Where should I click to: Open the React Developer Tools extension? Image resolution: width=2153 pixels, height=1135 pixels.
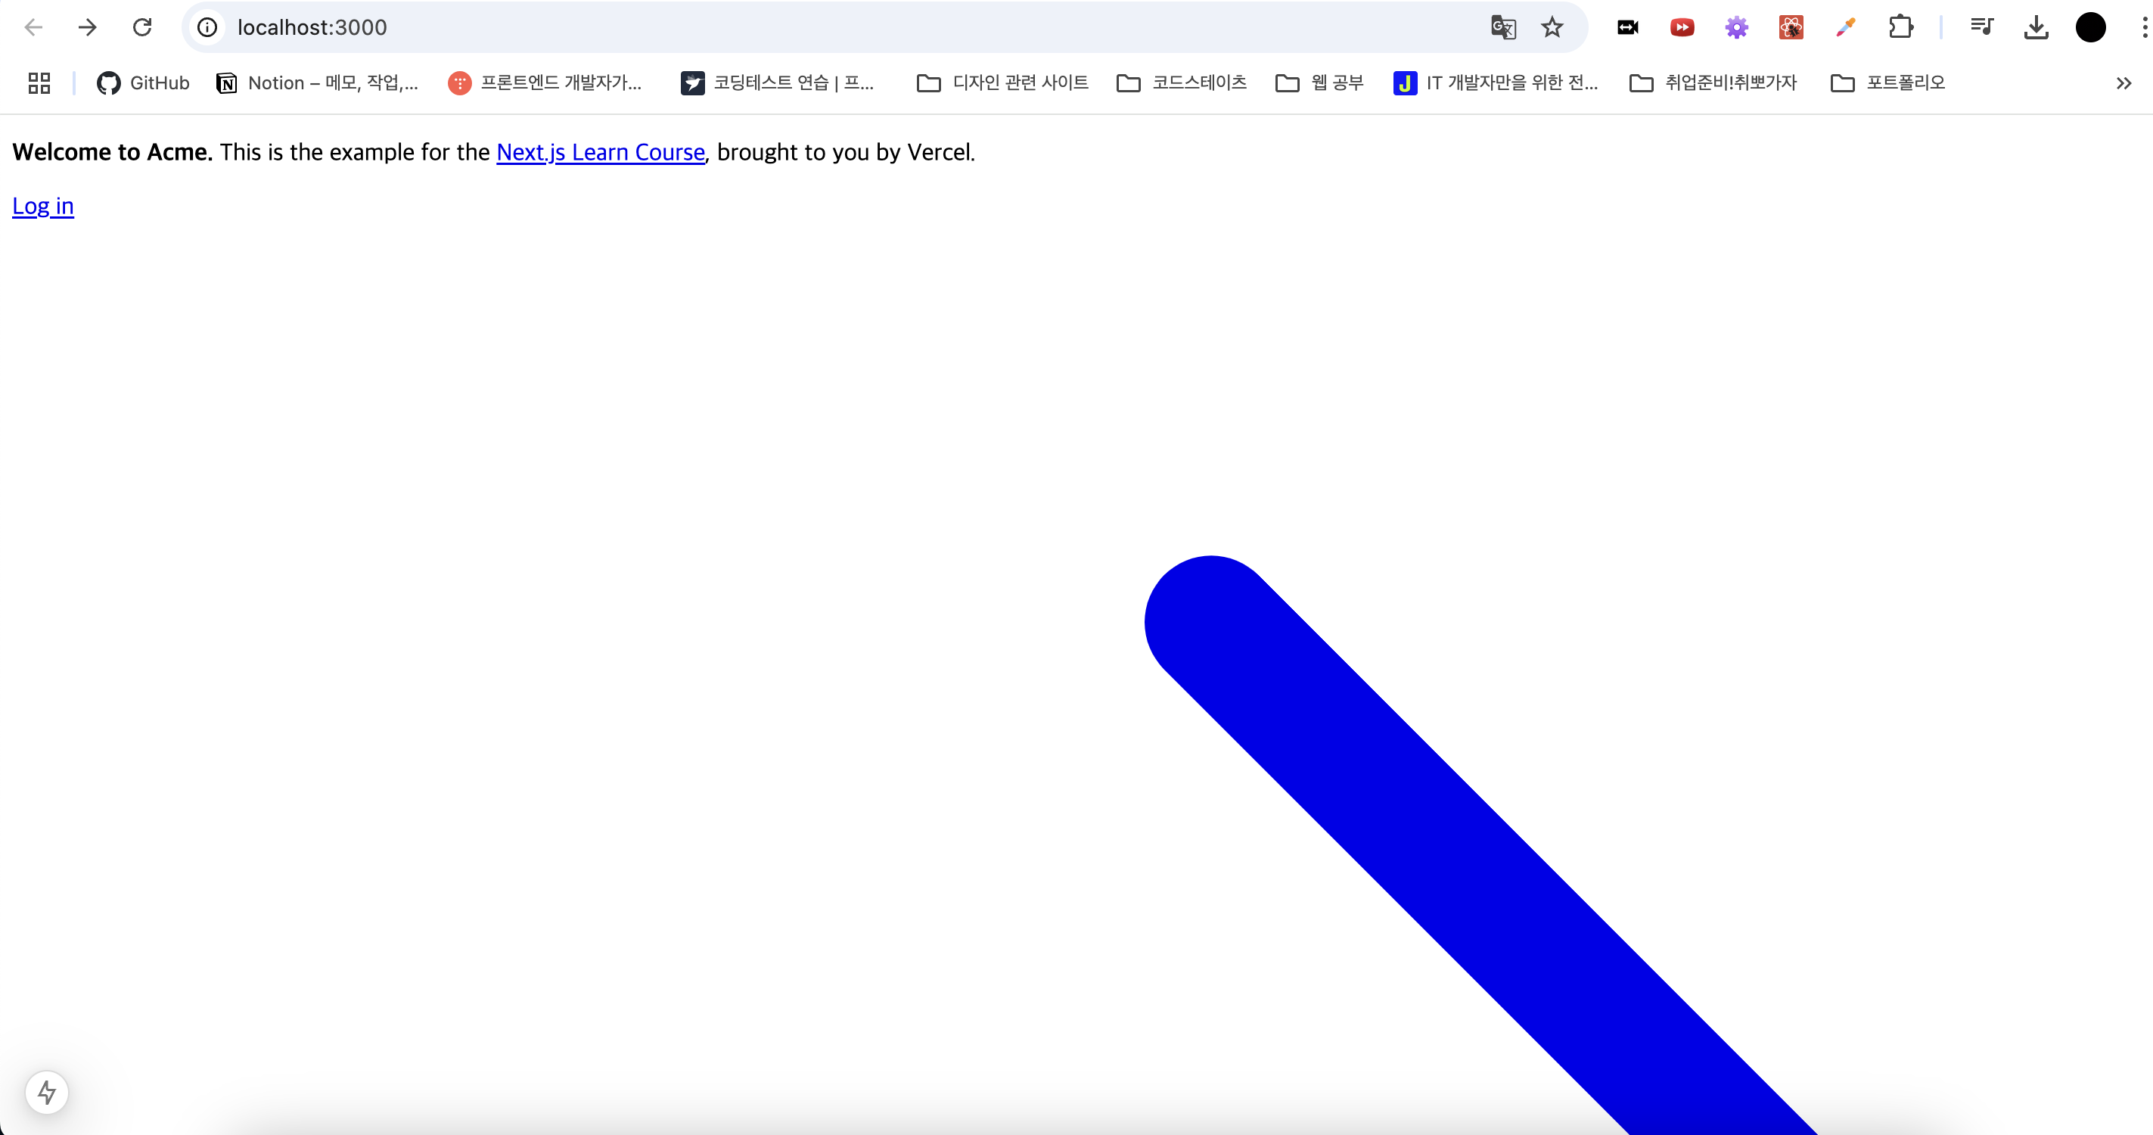tap(1791, 27)
